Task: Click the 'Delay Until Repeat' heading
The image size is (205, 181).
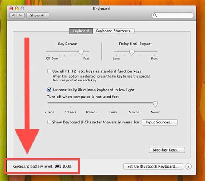Action: (135, 44)
